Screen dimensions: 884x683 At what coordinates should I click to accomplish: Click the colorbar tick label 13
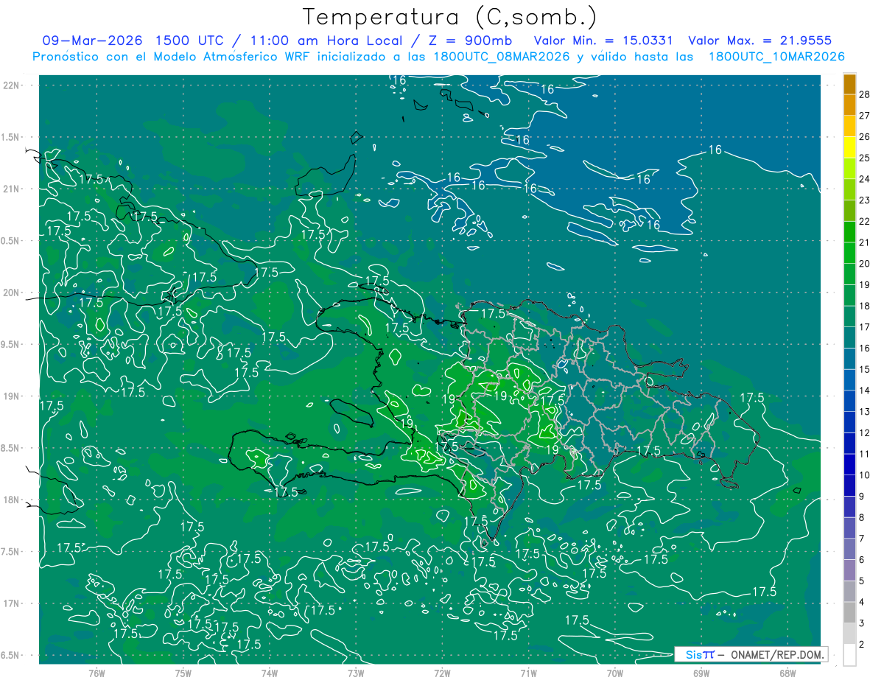point(865,412)
